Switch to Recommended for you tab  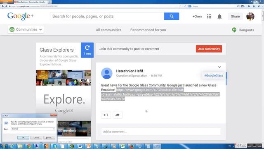(148, 30)
